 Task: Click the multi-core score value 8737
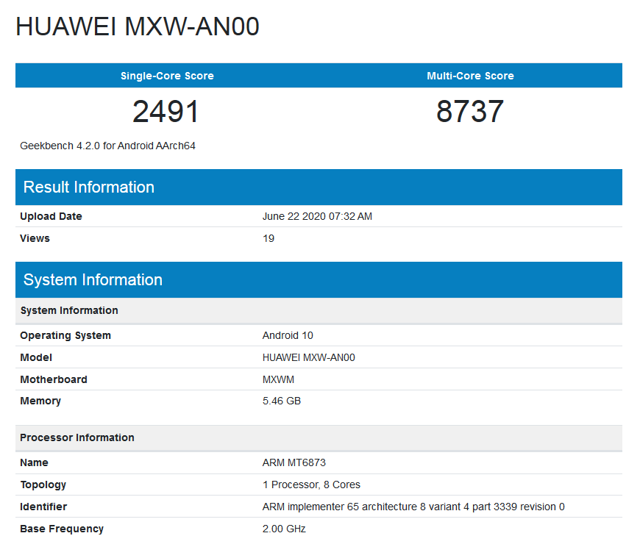click(470, 112)
